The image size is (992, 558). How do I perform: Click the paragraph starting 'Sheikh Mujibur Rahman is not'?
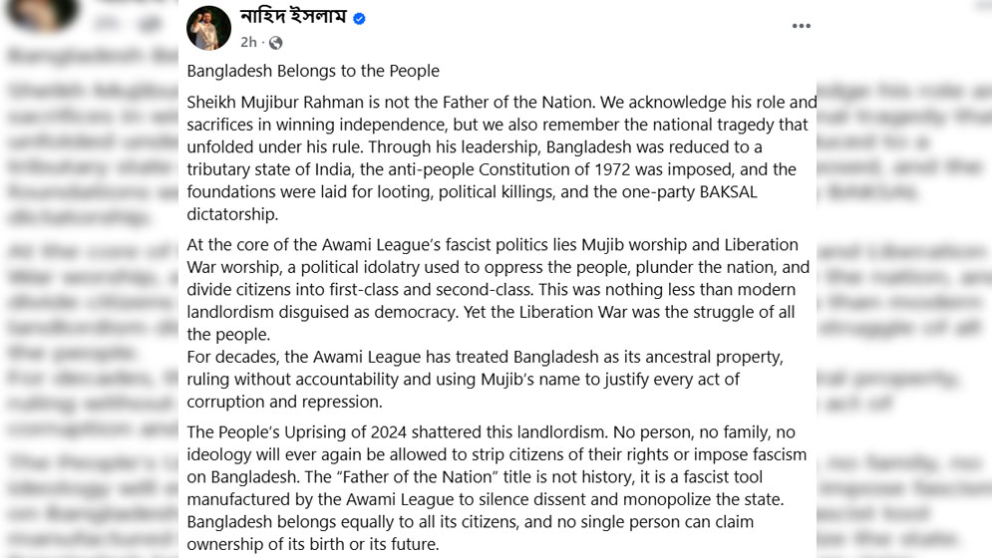[x=501, y=158]
